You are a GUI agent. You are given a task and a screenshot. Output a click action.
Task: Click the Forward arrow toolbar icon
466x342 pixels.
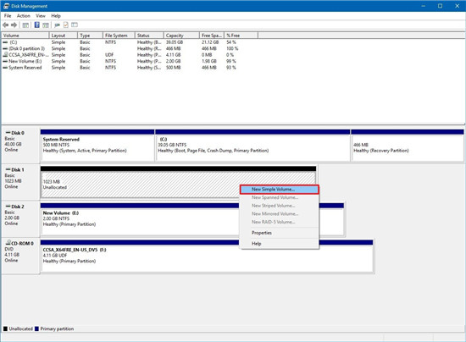click(14, 25)
